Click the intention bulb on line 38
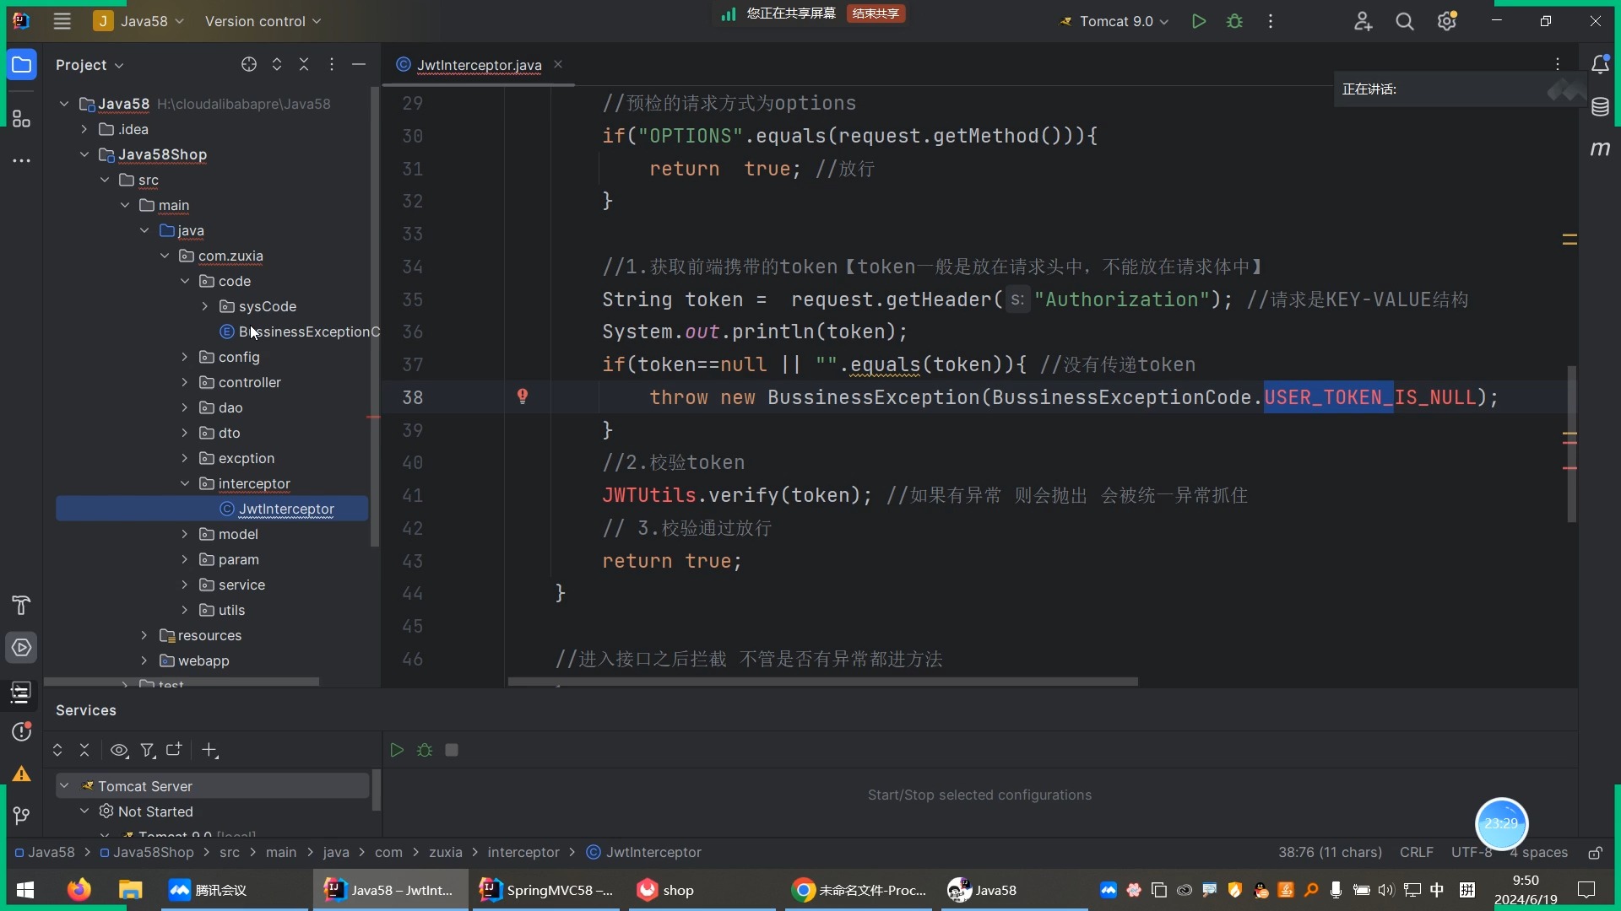This screenshot has width=1621, height=911. tap(523, 396)
